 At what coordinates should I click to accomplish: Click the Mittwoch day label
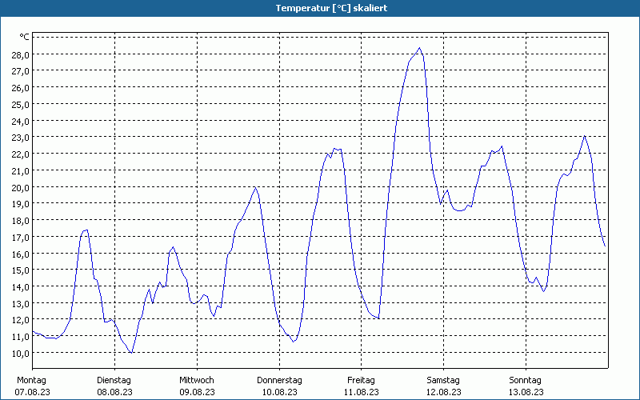coord(197,381)
